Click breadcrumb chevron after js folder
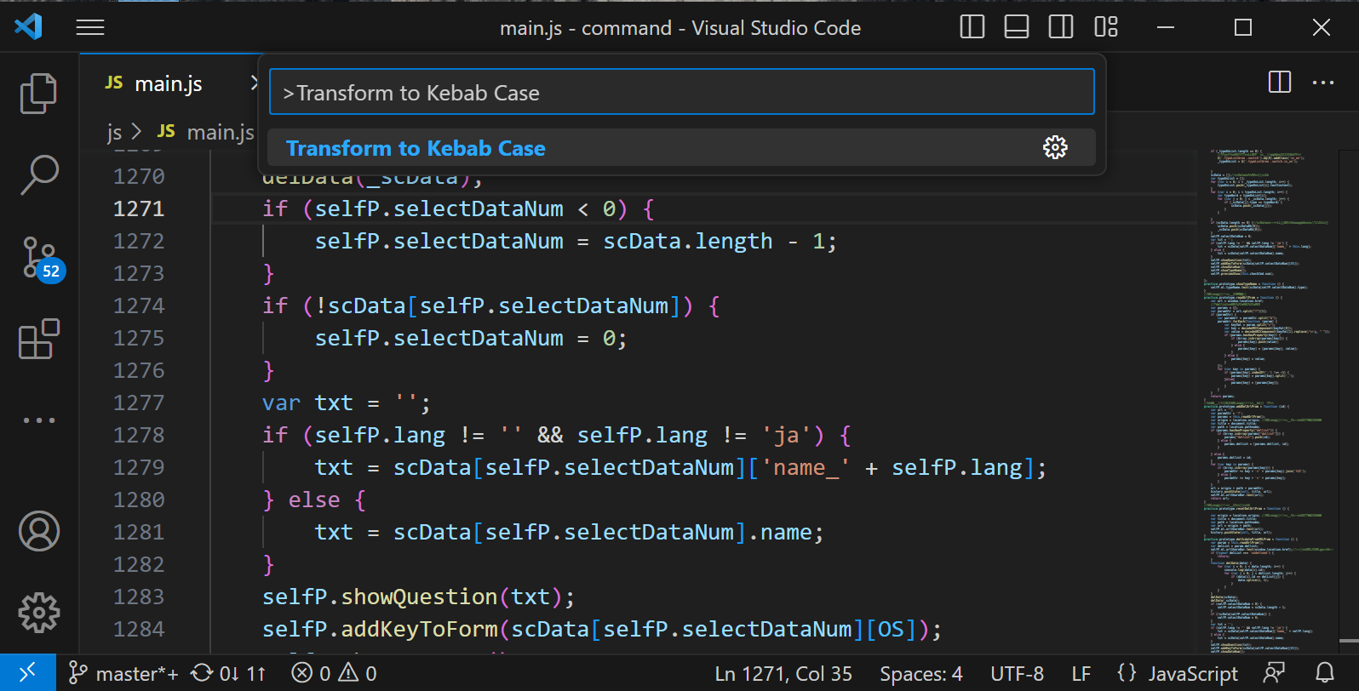 click(x=136, y=133)
